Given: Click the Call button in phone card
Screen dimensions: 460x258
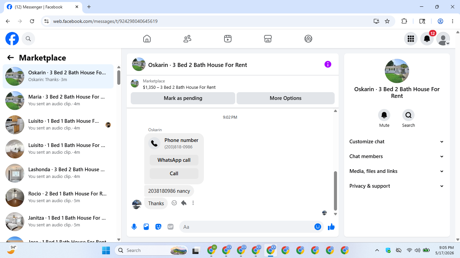Looking at the screenshot, I should 174,174.
